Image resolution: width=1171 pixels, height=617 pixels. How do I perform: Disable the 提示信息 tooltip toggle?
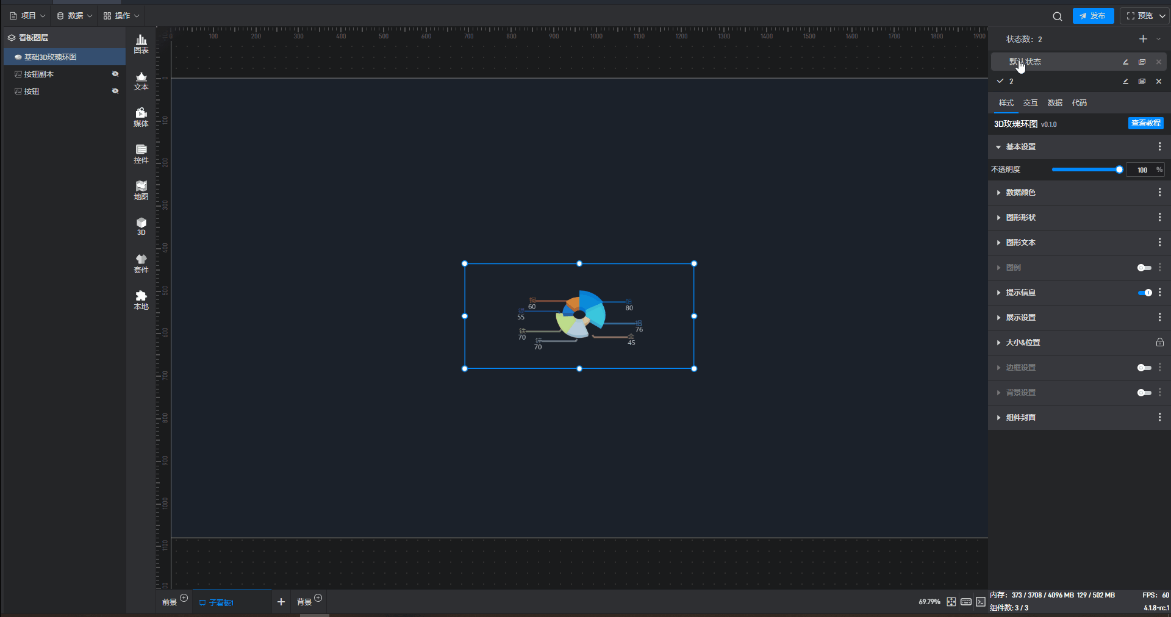coord(1144,293)
